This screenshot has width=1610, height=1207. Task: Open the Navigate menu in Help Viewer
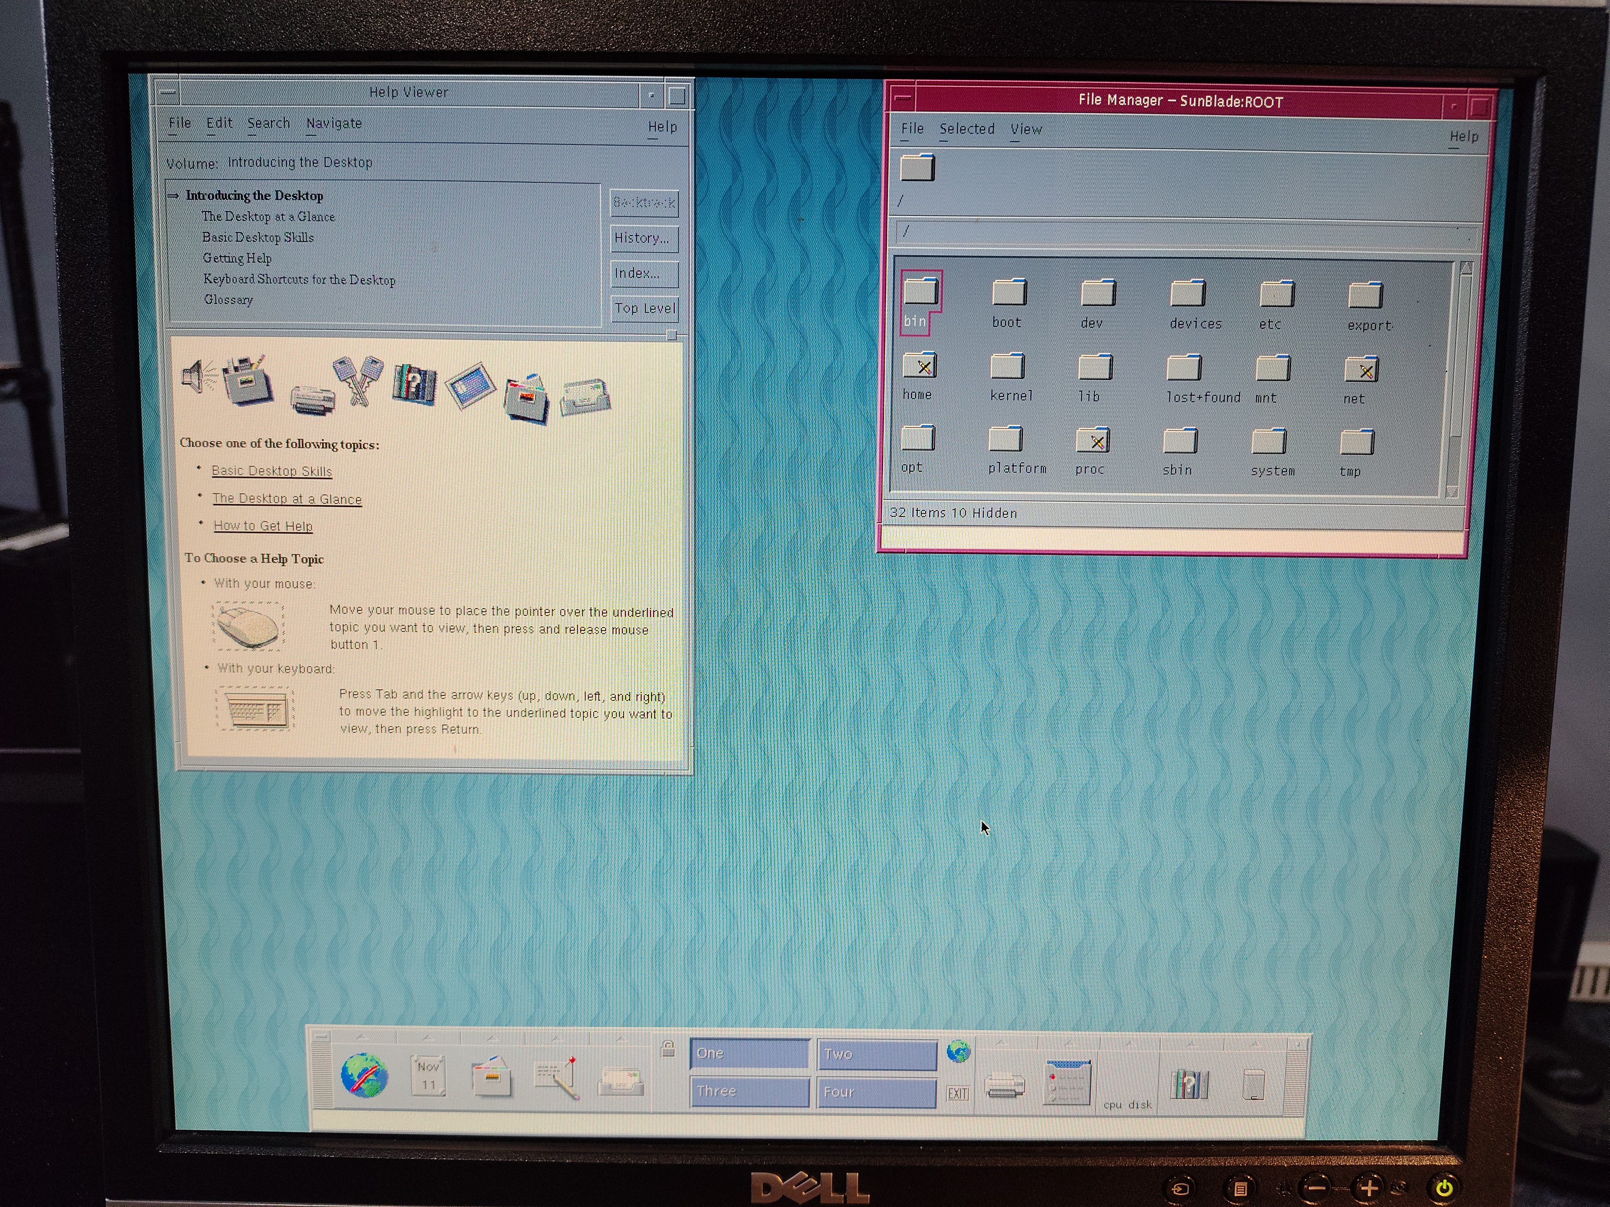pyautogui.click(x=333, y=123)
